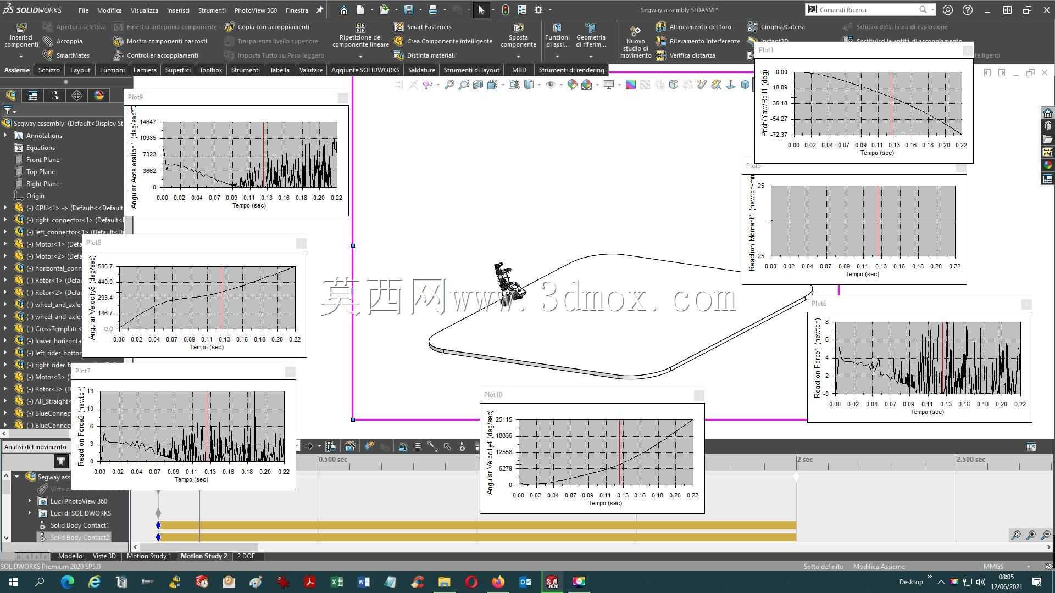
Task: Click the Smart Fasteners button
Action: (x=423, y=27)
